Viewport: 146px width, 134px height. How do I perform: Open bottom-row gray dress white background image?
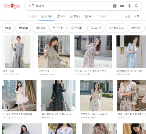[22, 129]
